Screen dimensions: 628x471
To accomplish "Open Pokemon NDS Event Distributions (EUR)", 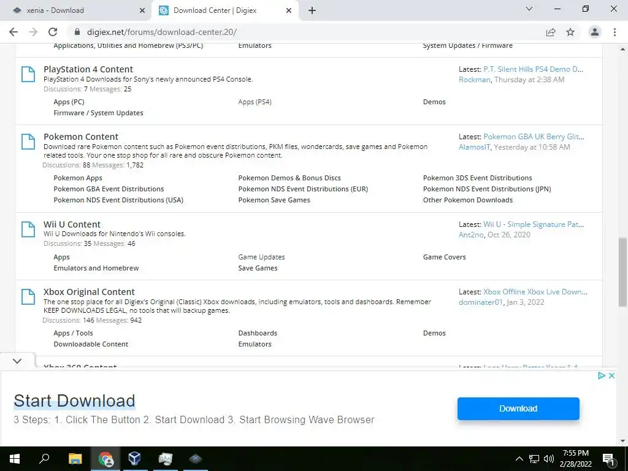I will coord(303,189).
